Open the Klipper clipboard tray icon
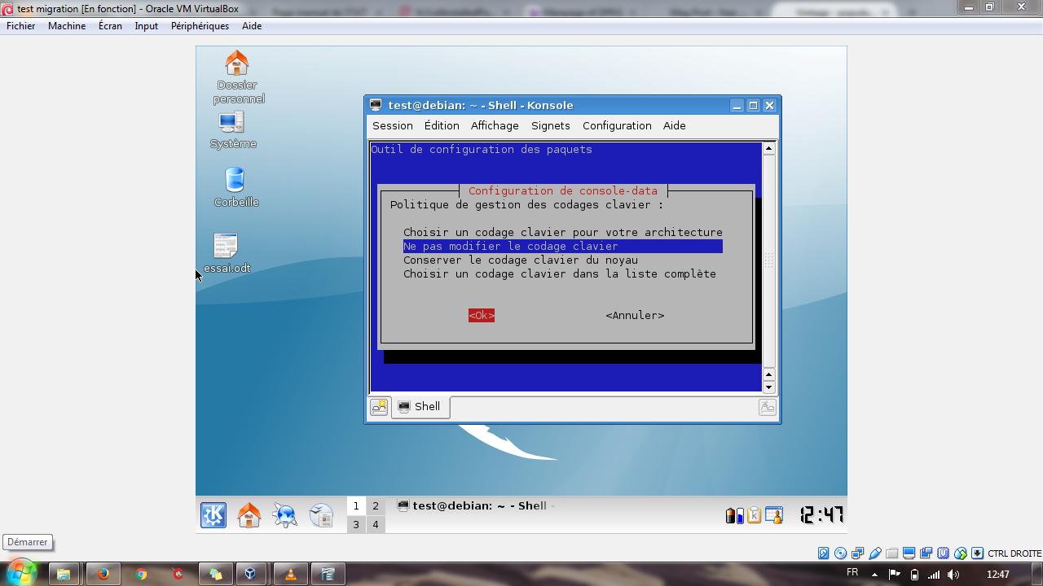Image resolution: width=1043 pixels, height=586 pixels. click(x=754, y=515)
